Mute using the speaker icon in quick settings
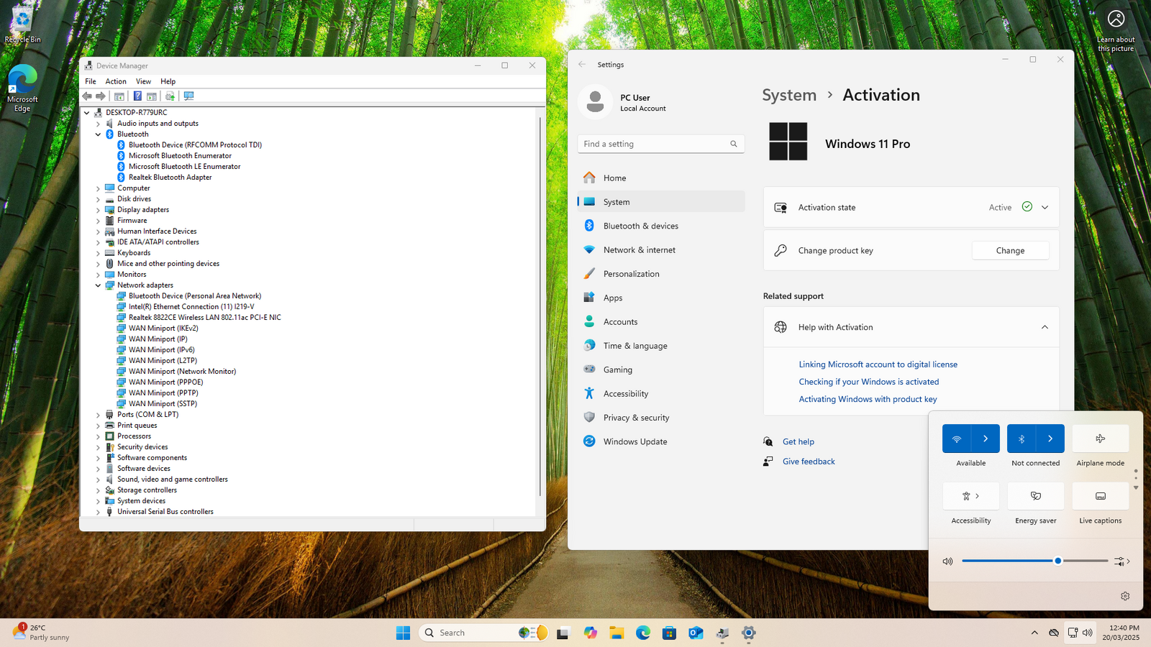 coord(948,561)
